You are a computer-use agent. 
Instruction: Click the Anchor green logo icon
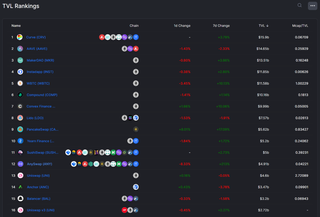(x=20, y=187)
